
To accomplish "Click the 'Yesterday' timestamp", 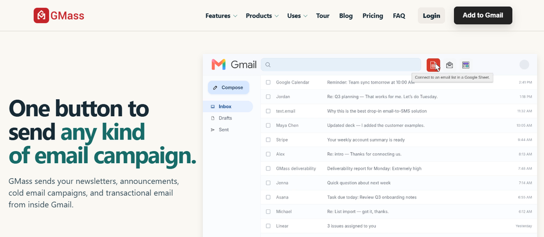I will [523, 226].
